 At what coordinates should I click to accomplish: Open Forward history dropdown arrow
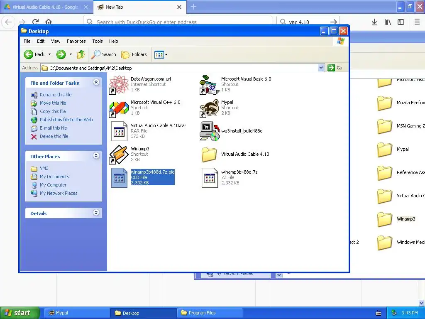tap(71, 54)
